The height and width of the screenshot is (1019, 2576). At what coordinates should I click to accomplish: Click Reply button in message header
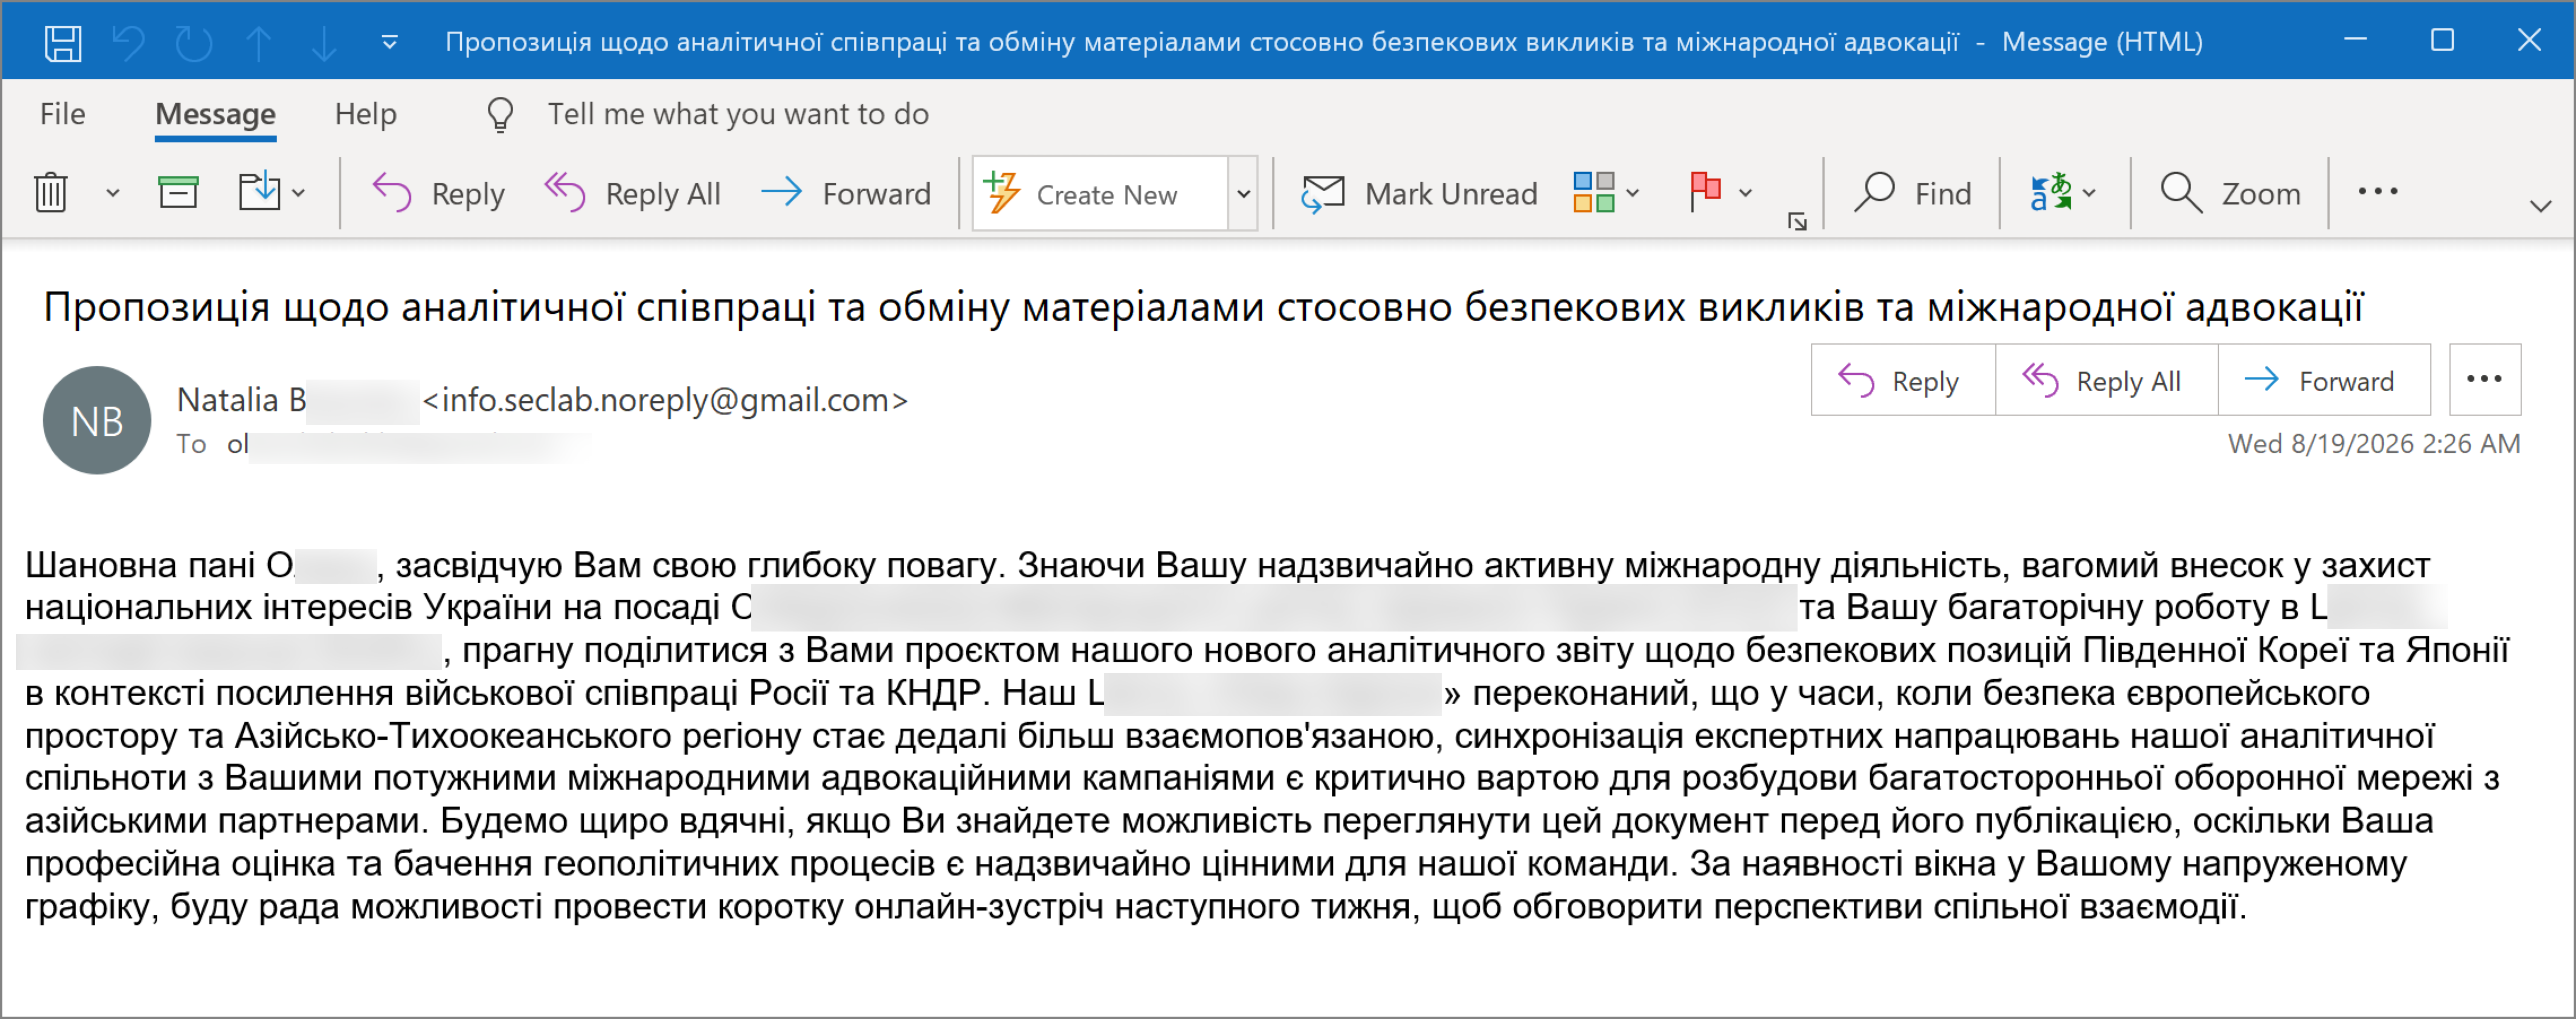[x=1903, y=380]
